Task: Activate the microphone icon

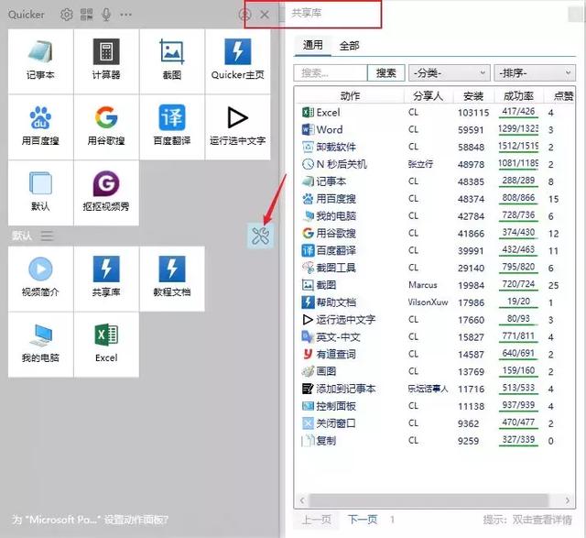Action: (106, 15)
